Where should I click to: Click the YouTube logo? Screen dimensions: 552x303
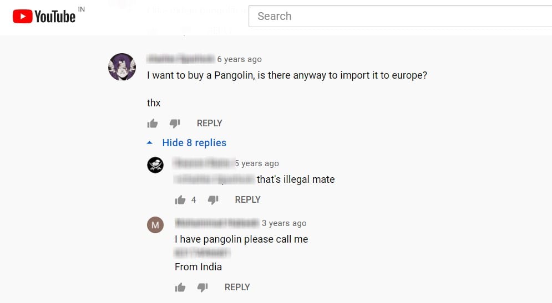[44, 16]
